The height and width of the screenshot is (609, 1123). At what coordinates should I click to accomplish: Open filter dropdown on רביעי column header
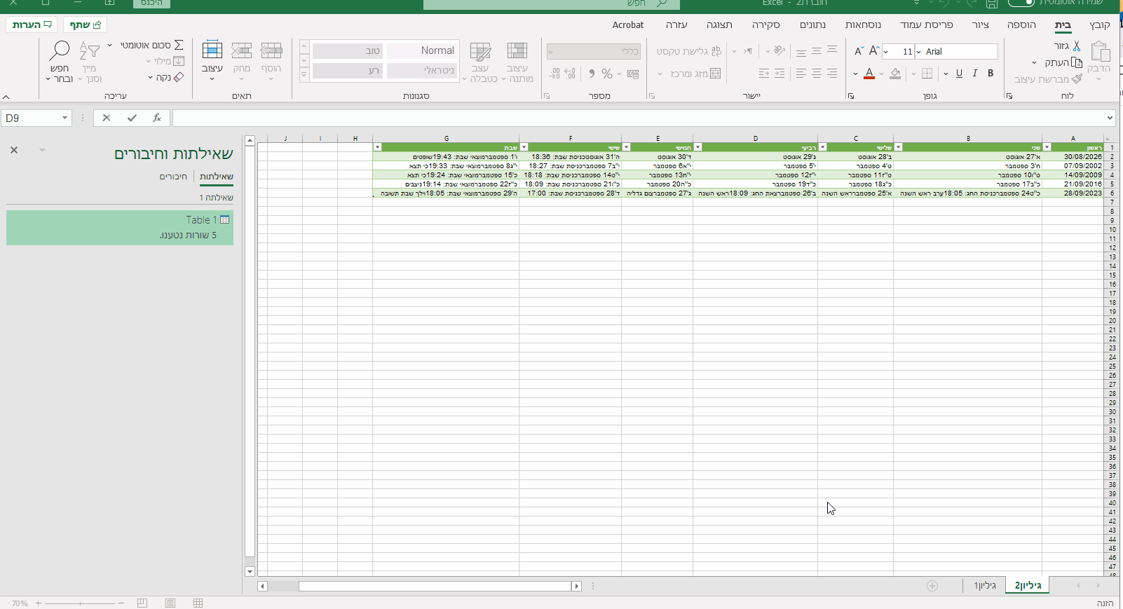coord(698,147)
